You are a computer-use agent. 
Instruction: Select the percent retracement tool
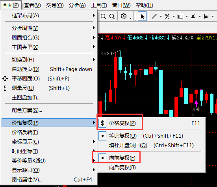pos(167,16)
